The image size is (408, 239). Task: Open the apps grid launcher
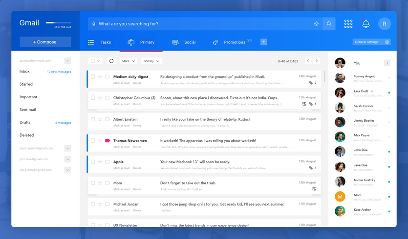[x=348, y=24]
